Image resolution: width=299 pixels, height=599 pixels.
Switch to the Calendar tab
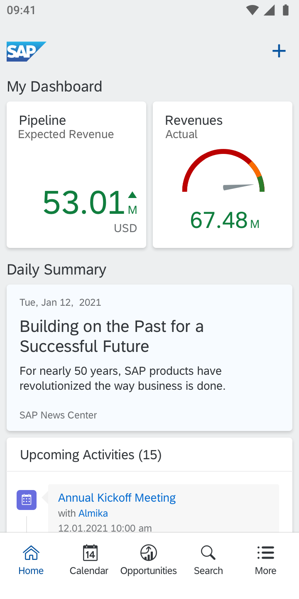[x=89, y=560]
